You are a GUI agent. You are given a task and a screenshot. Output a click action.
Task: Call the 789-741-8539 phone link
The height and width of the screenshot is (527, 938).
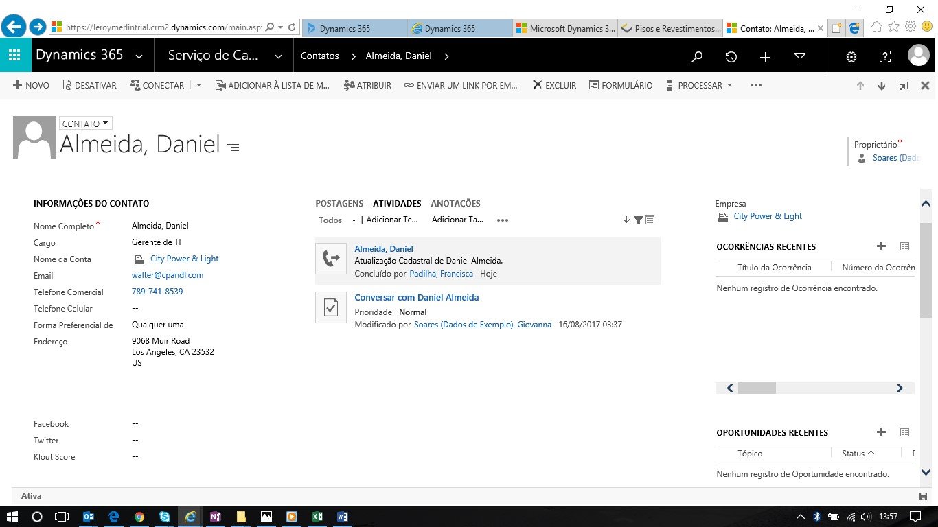point(157,292)
